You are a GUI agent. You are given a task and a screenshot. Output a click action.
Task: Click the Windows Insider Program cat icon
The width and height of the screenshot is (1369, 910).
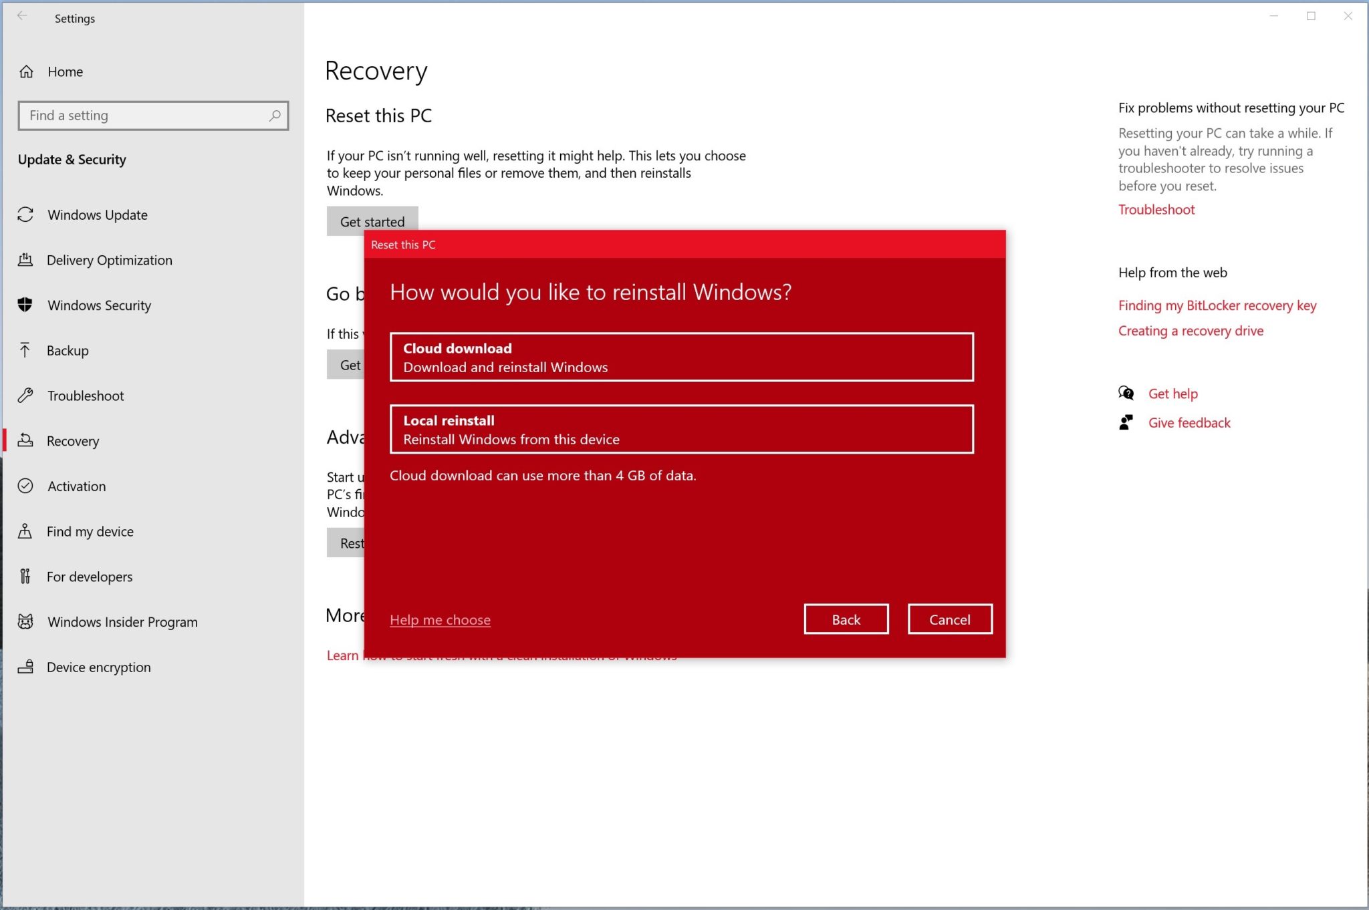click(x=25, y=621)
